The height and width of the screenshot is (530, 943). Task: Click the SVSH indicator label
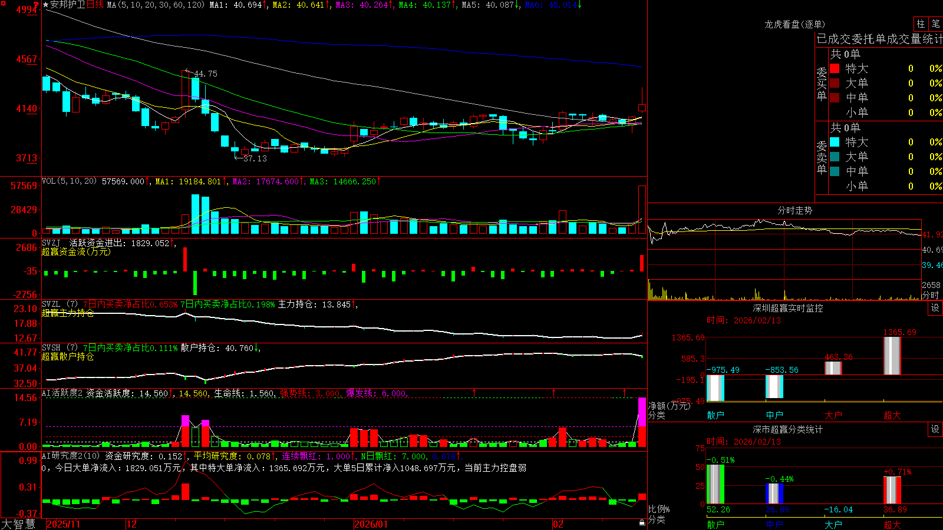pyautogui.click(x=51, y=348)
